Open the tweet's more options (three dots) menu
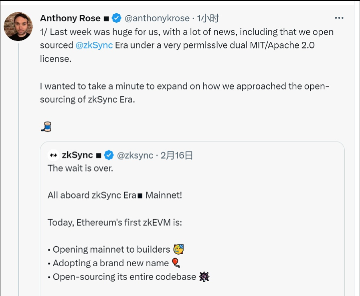360x296 pixels. click(x=339, y=18)
